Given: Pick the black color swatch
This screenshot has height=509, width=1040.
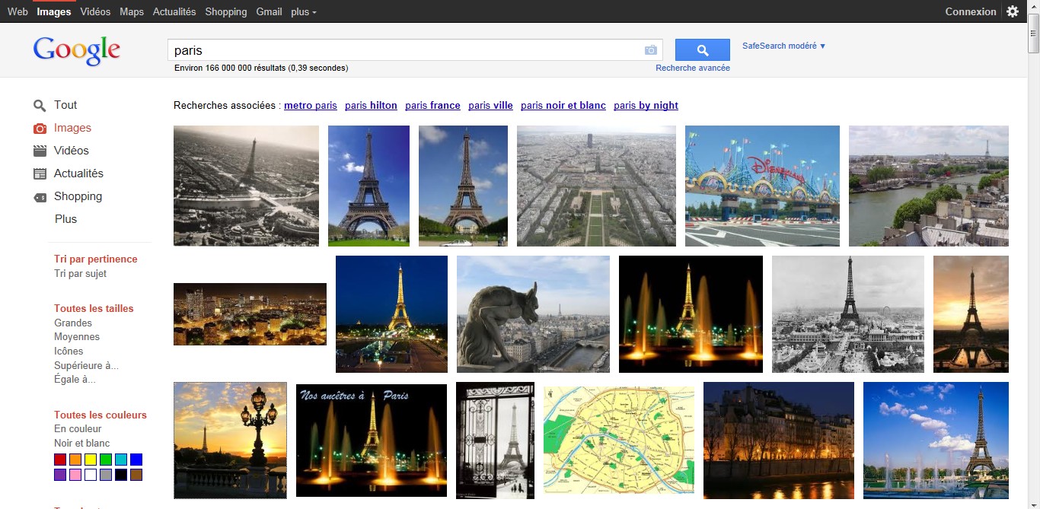Looking at the screenshot, I should pyautogui.click(x=121, y=475).
